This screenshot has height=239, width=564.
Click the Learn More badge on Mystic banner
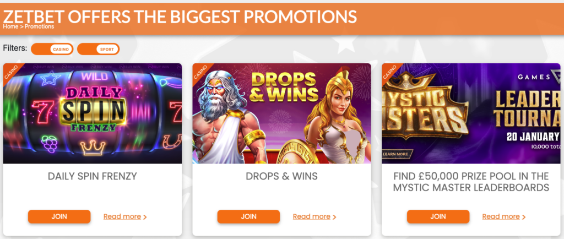[x=395, y=154]
